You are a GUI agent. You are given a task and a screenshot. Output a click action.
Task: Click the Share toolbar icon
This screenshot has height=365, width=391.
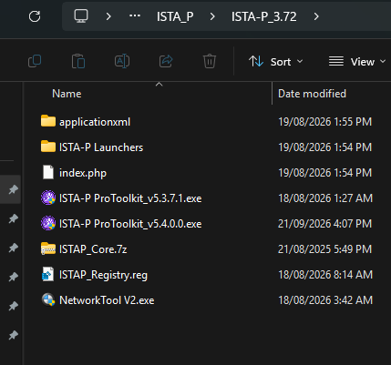click(x=166, y=61)
